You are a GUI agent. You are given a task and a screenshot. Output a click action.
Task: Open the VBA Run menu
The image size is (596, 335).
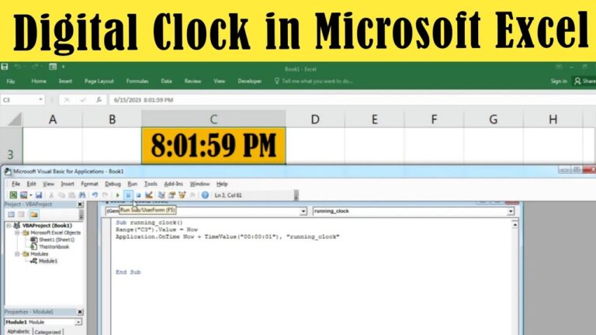(x=132, y=184)
